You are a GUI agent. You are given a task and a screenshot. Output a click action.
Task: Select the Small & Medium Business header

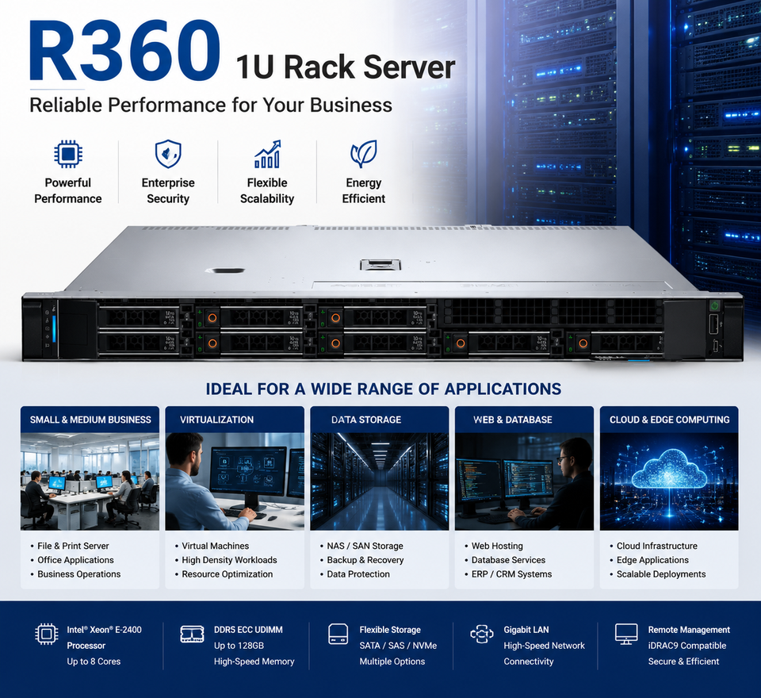tap(90, 420)
